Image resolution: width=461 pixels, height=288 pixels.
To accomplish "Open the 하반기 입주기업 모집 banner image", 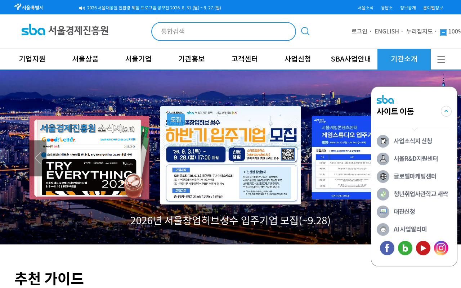I will (x=230, y=155).
